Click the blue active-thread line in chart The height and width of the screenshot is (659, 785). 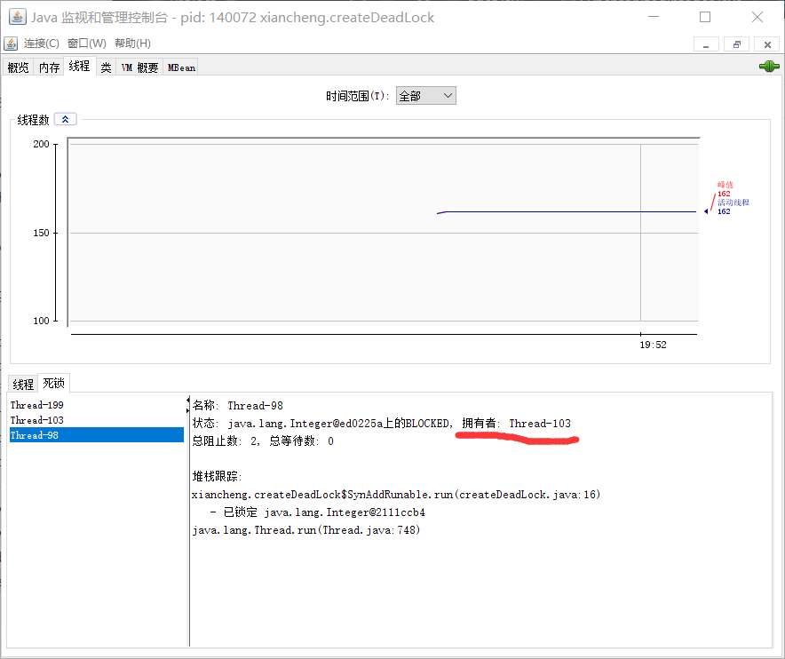point(567,211)
